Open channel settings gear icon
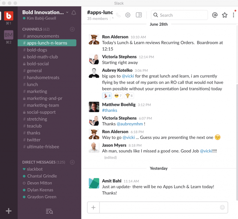This screenshot has width=238, height=219. [x=128, y=15]
